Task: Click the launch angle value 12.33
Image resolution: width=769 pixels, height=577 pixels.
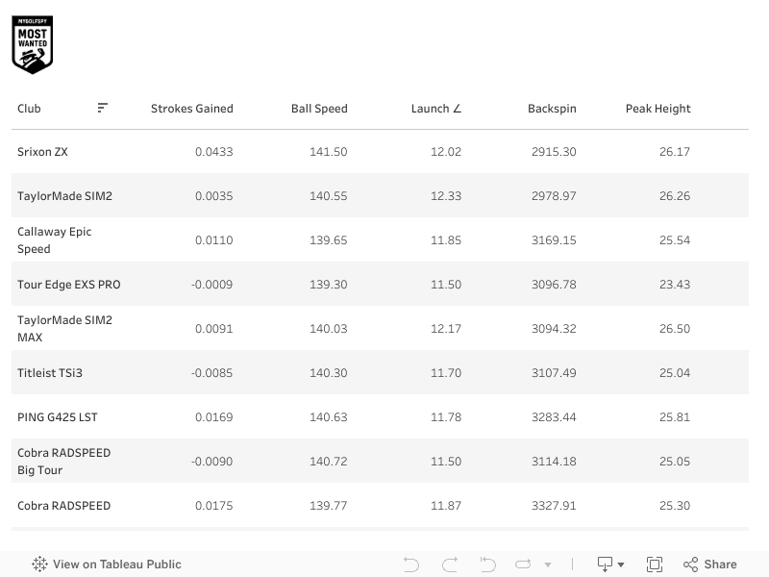Action: pos(446,196)
